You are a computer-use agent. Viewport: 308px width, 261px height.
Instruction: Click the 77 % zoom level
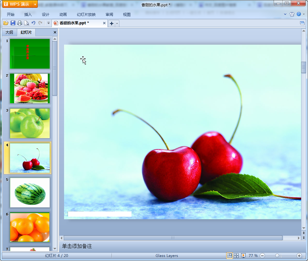[253, 255]
